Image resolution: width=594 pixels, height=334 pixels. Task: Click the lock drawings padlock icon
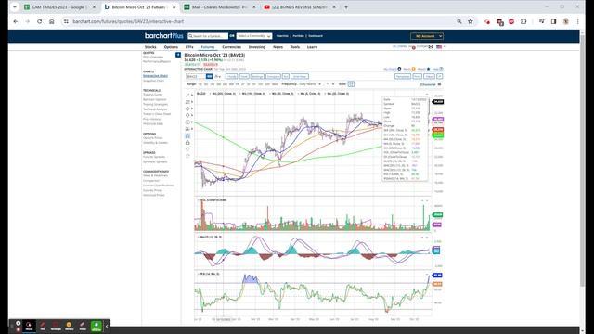[x=187, y=142]
